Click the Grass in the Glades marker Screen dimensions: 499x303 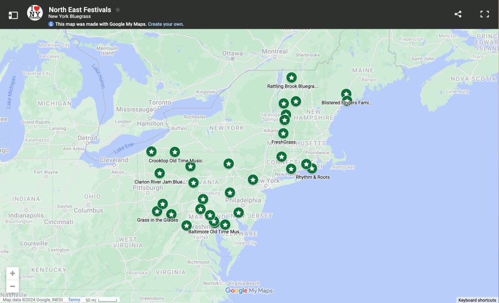[157, 212]
